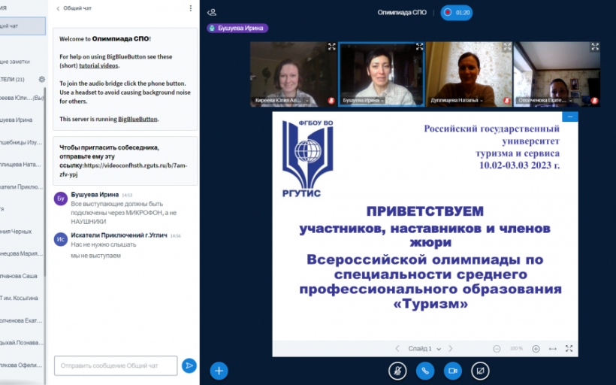Open the blue plus actions menu
Image resolution: width=616 pixels, height=385 pixels.
(219, 371)
